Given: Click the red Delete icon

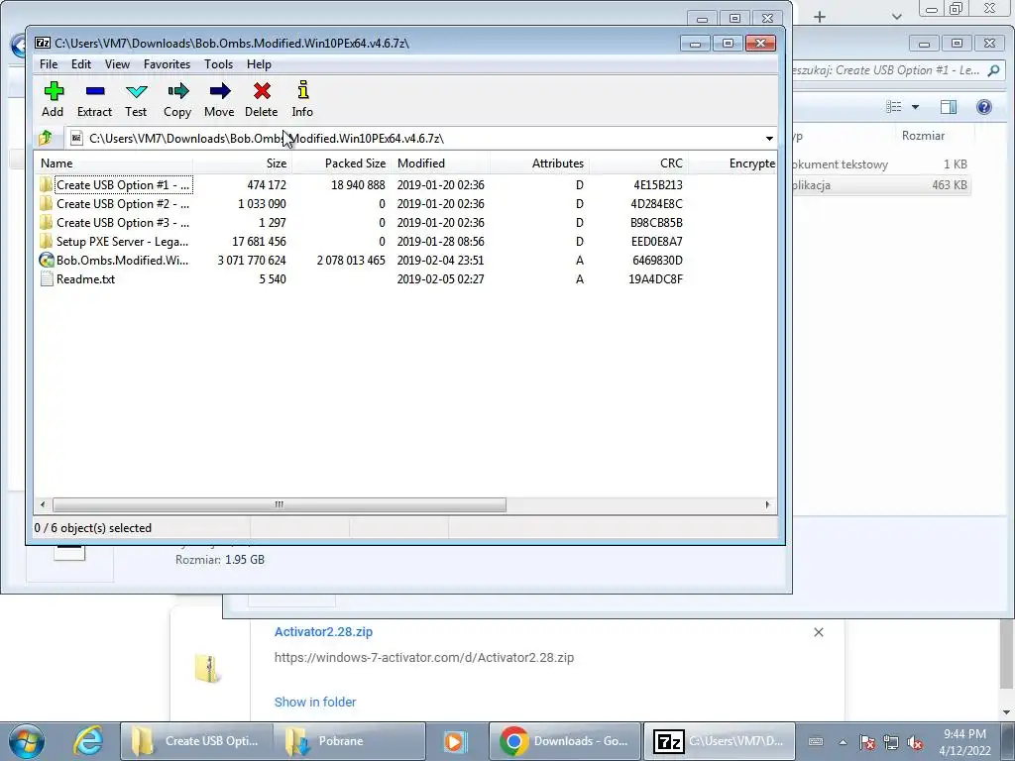Looking at the screenshot, I should [262, 91].
